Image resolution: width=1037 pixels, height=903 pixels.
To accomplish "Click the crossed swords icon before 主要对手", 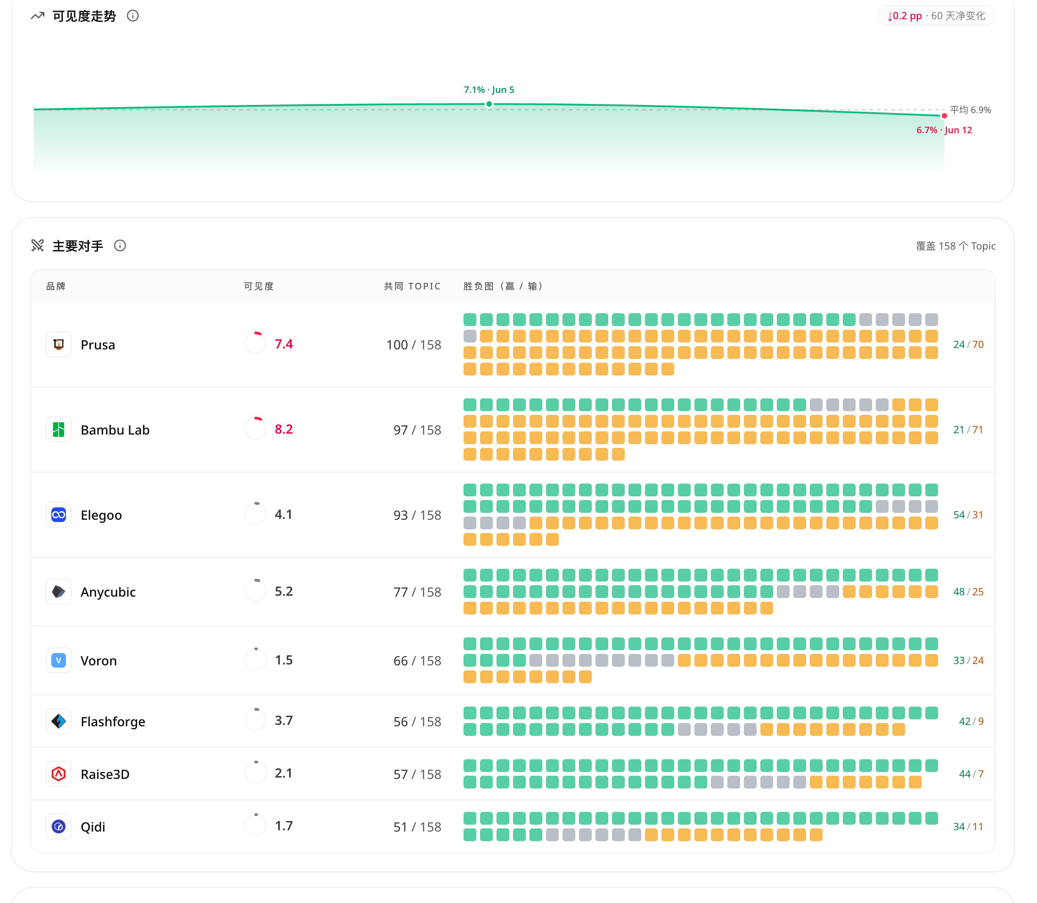I will click(38, 246).
